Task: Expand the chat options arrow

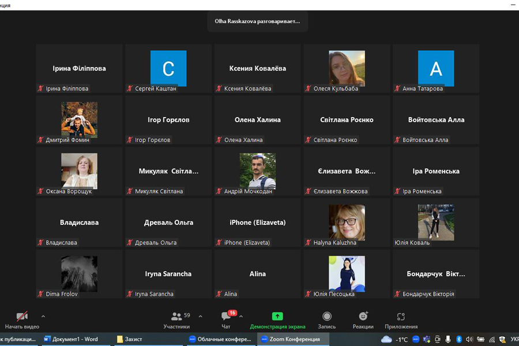Action: (241, 317)
